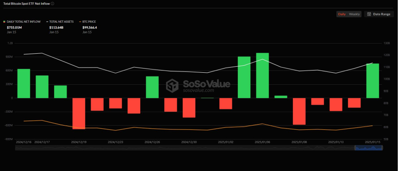
Task: Click the $113.64B total net assets value
Action: point(56,28)
